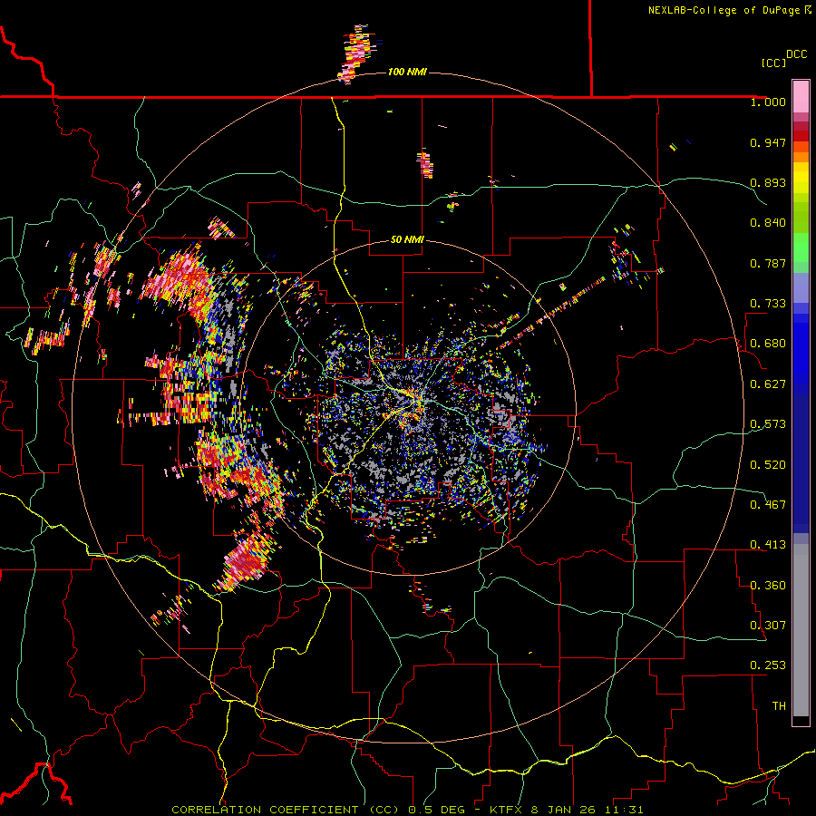Click the TH threshold label

coord(779,706)
